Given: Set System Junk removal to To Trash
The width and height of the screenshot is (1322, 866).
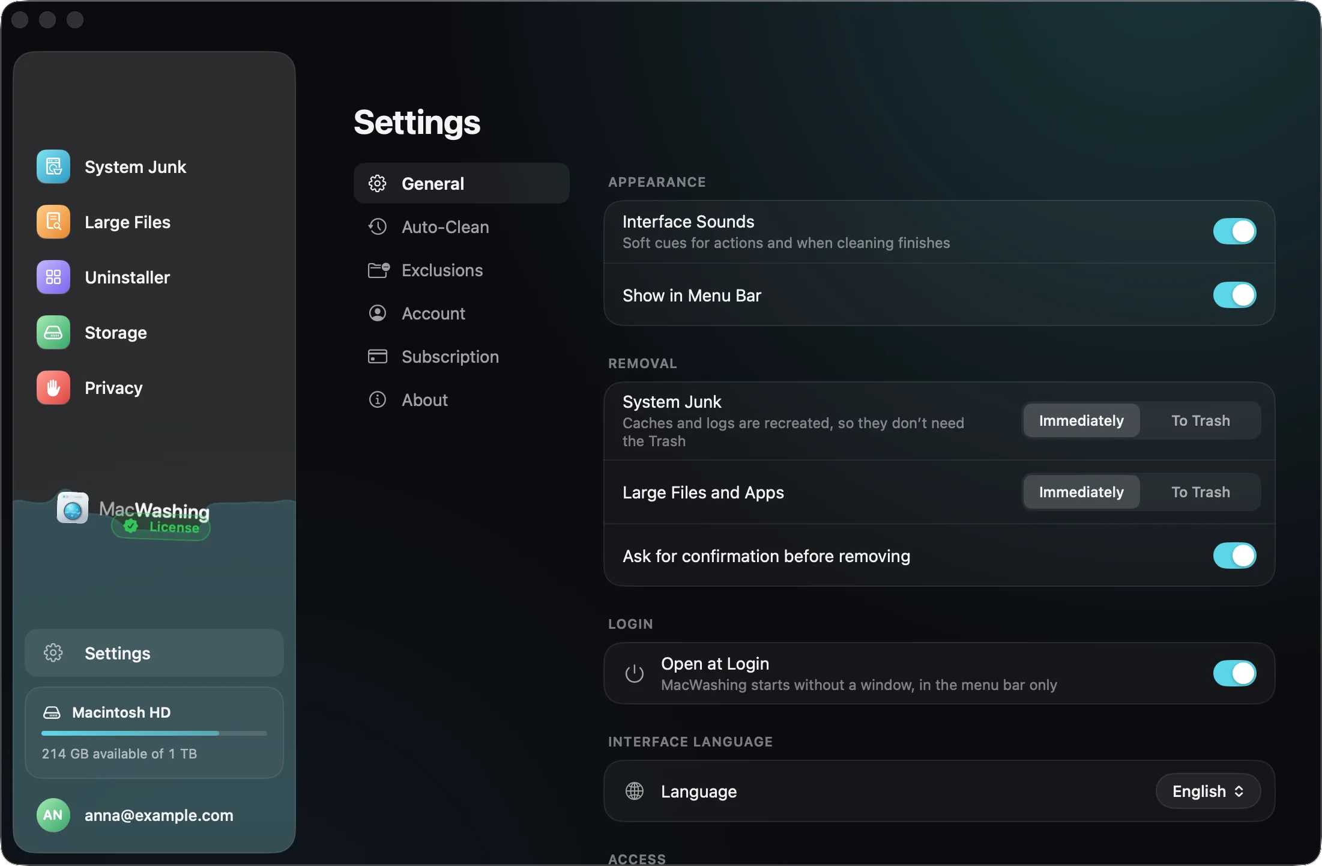Looking at the screenshot, I should [x=1200, y=420].
